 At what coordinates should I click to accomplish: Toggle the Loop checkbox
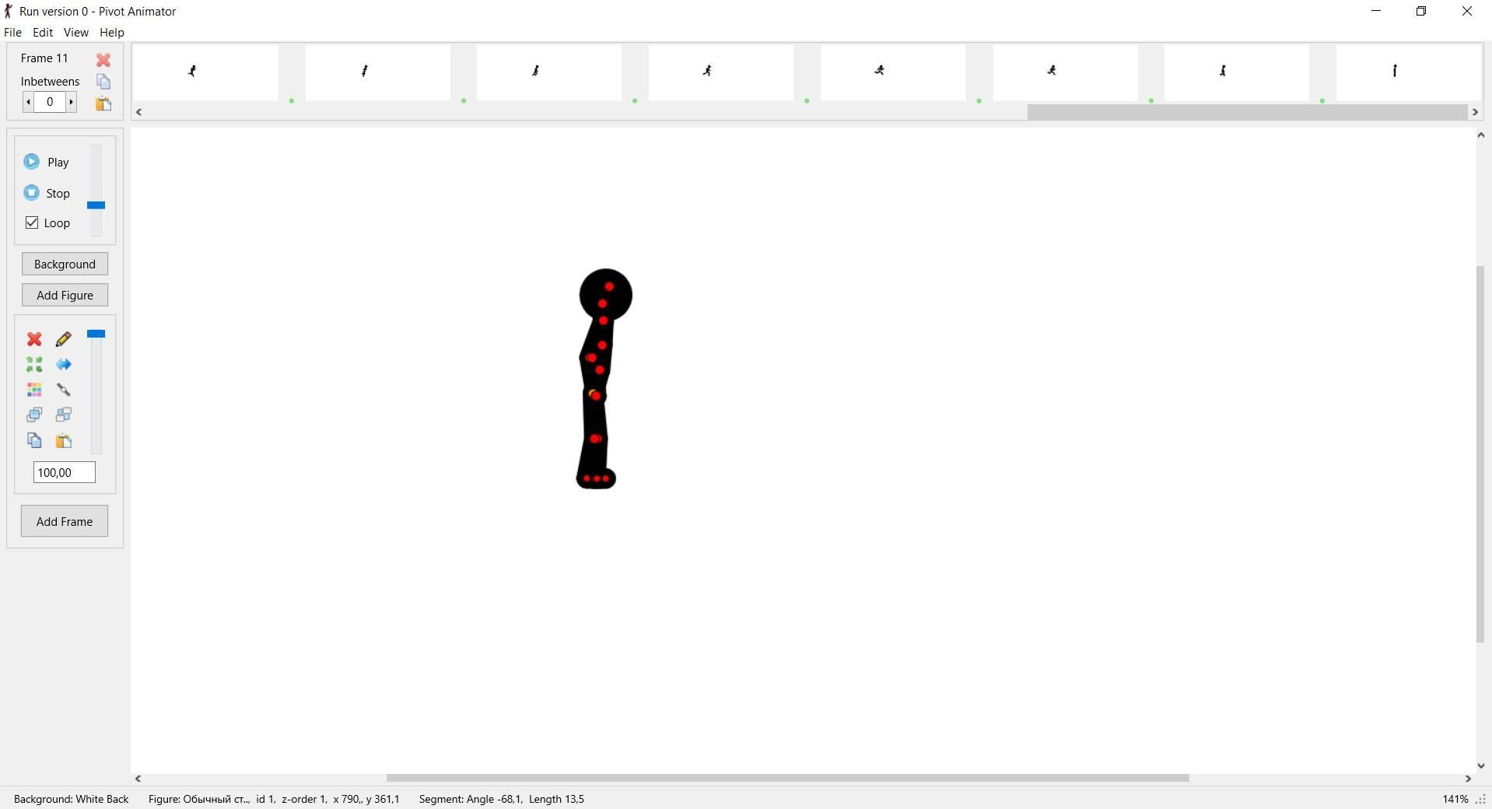click(31, 222)
